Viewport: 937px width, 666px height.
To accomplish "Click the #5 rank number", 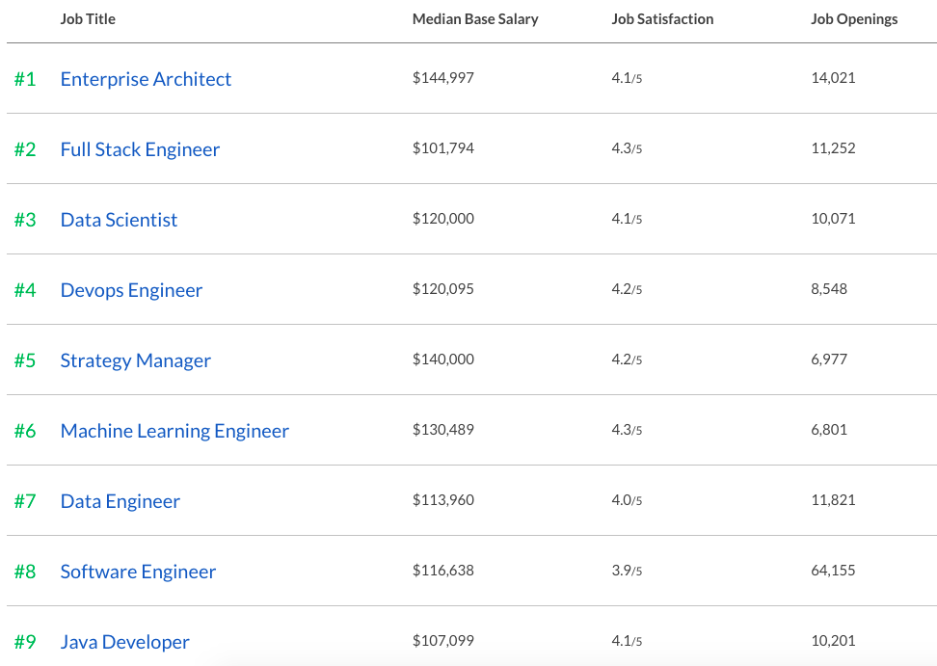I will pyautogui.click(x=25, y=360).
